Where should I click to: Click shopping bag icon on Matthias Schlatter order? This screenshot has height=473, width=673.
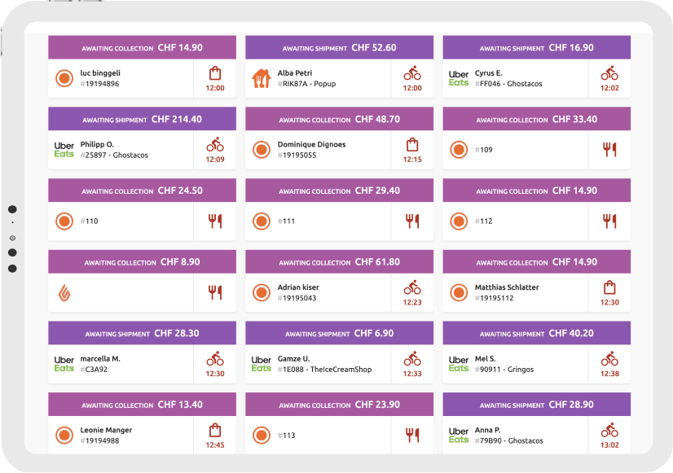(609, 287)
